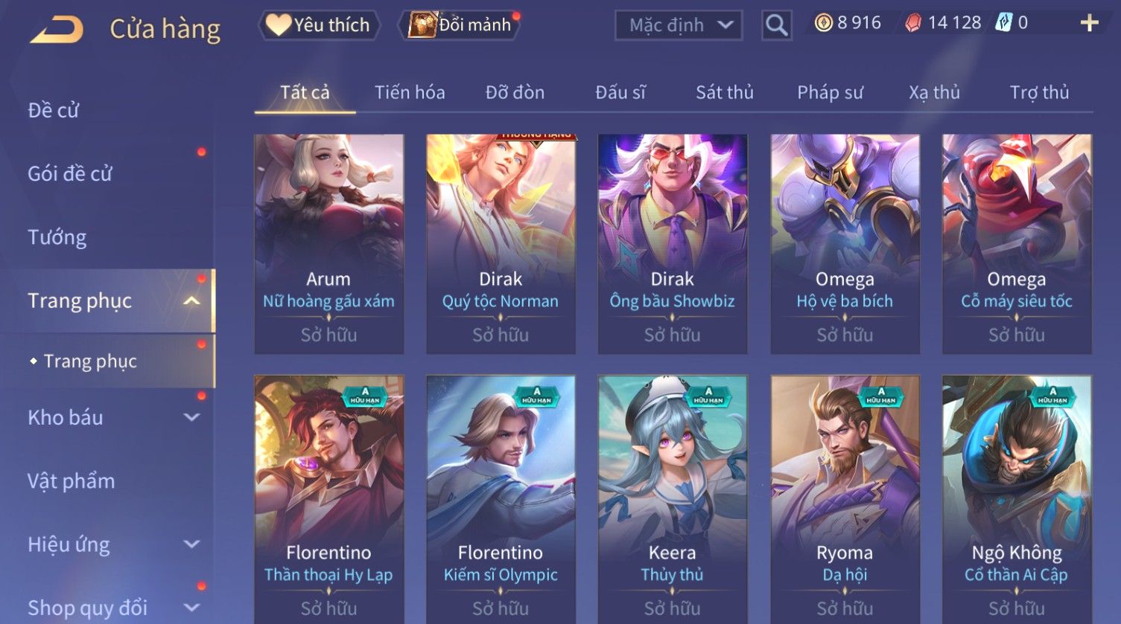Open the Mặc định sort dropdown
The image size is (1121, 624).
pyautogui.click(x=679, y=25)
